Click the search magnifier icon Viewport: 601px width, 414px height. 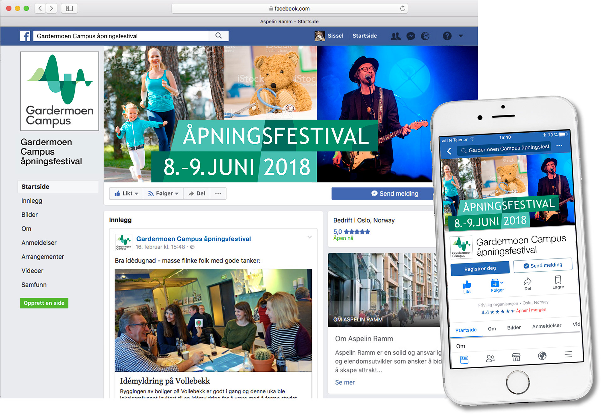(x=218, y=36)
